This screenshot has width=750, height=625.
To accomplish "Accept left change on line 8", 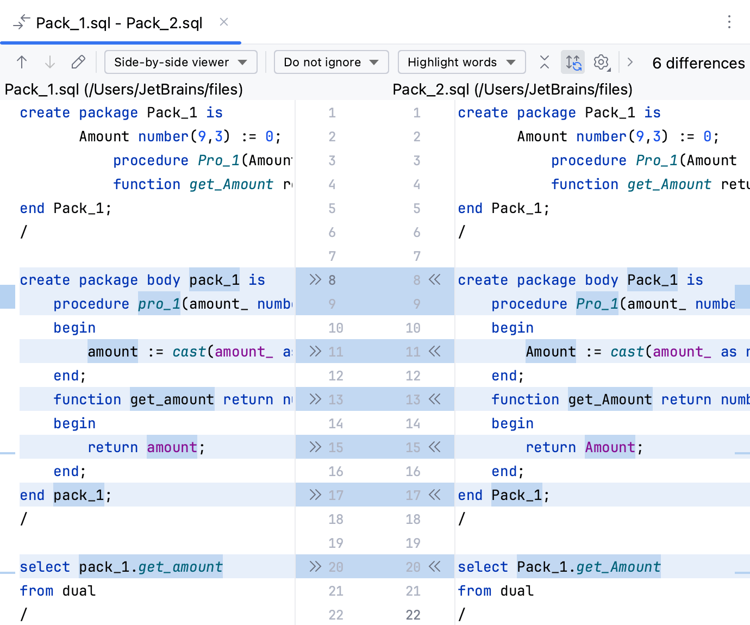I will (x=315, y=280).
